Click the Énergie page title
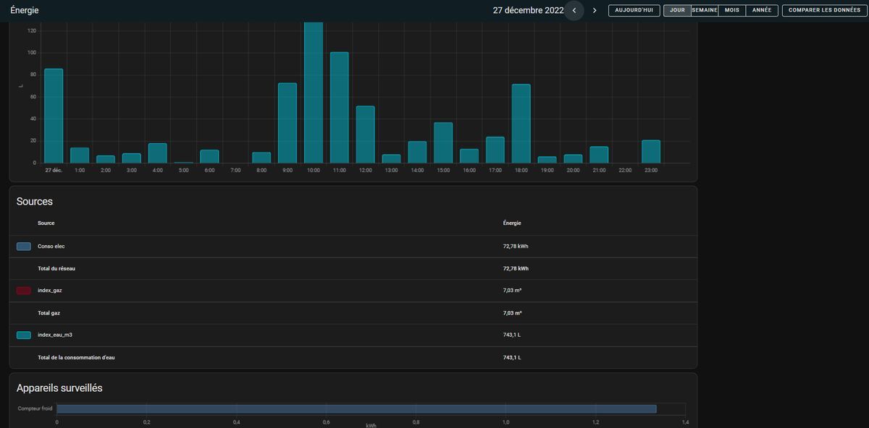This screenshot has height=428, width=869. pos(25,11)
